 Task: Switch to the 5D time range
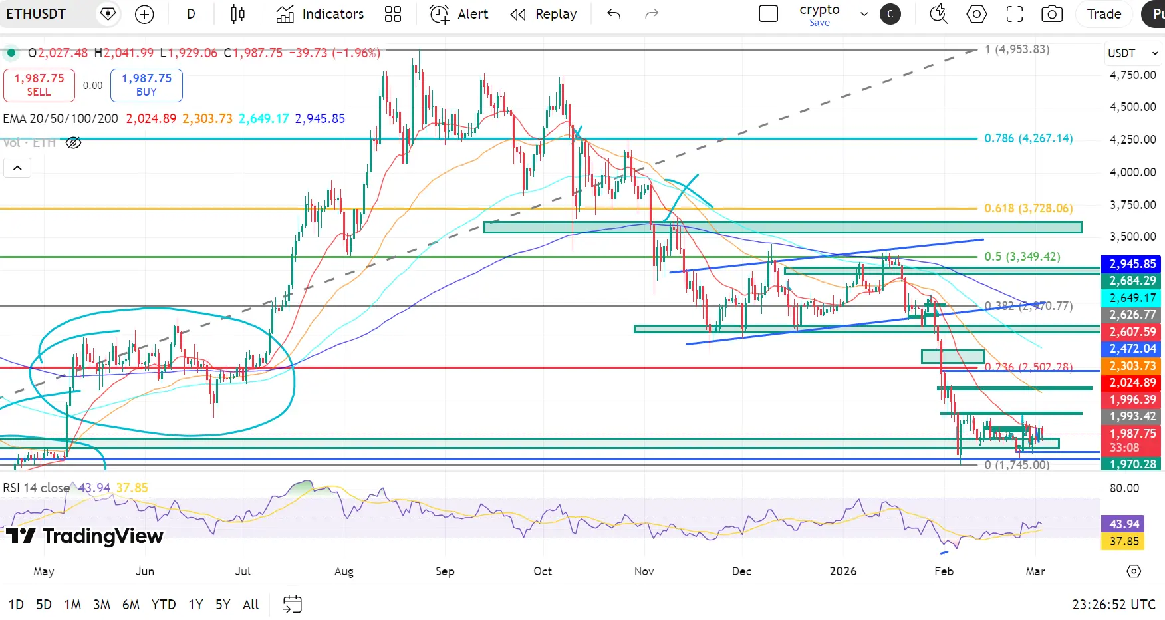tap(44, 605)
